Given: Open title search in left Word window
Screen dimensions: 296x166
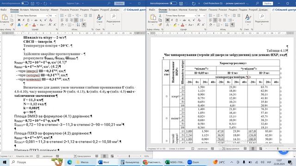Looking at the screenshot, I should (109, 3).
